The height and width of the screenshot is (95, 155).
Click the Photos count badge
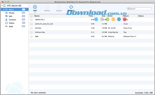click(x=24, y=13)
